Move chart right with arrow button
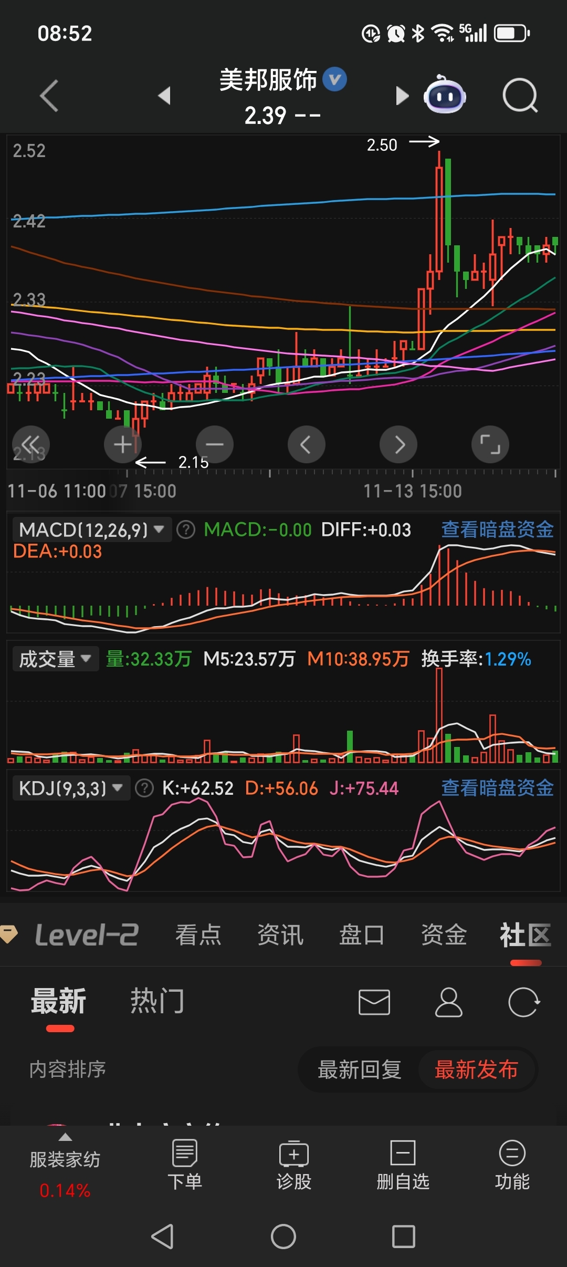Screen dimensions: 567x1267 (x=398, y=444)
